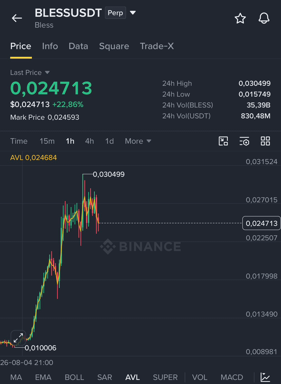The height and width of the screenshot is (384, 281).
Task: Enable the SUPER indicator
Action: click(165, 377)
